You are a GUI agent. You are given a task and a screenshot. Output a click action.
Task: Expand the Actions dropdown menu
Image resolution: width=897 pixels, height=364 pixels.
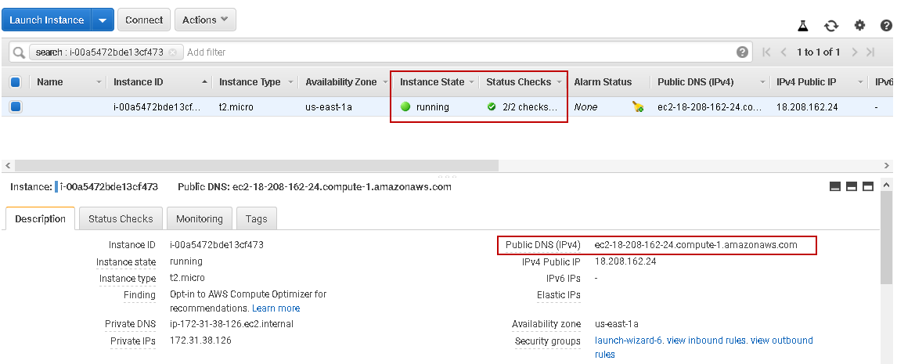(205, 20)
